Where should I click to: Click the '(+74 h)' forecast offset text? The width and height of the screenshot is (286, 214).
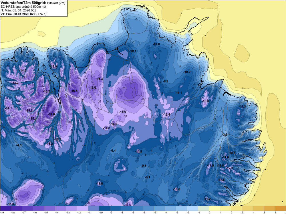click(x=41, y=14)
